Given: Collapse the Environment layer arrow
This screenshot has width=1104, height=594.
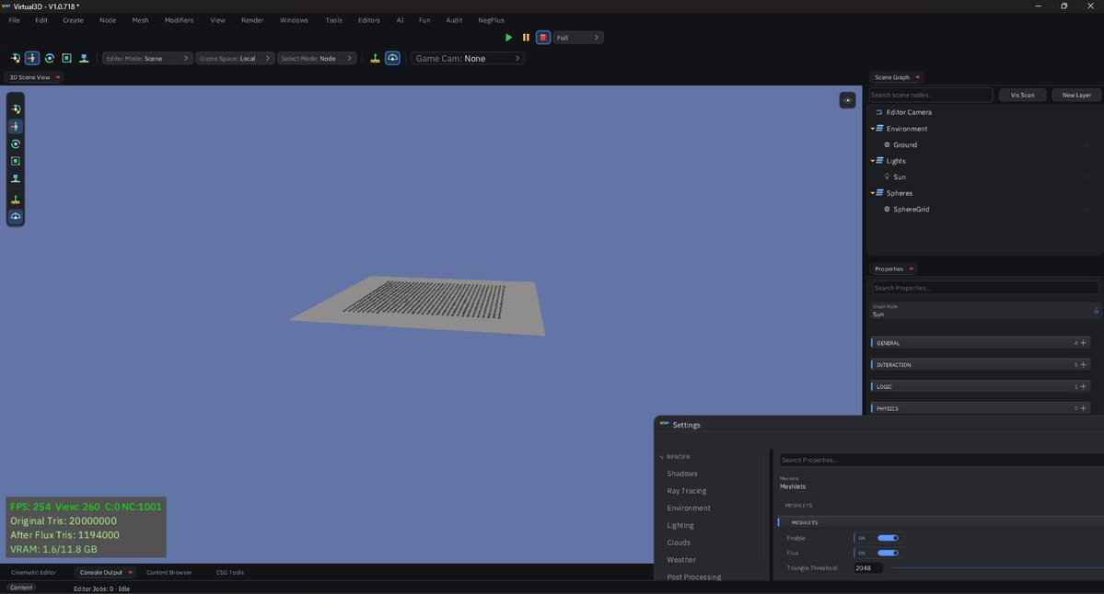Looking at the screenshot, I should pos(872,129).
